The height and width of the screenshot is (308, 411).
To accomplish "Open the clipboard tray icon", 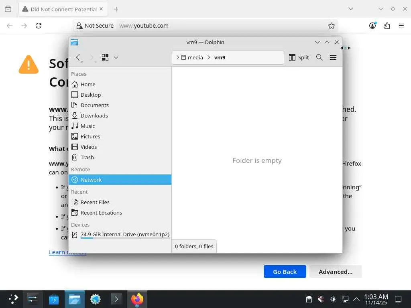I will click(309, 299).
